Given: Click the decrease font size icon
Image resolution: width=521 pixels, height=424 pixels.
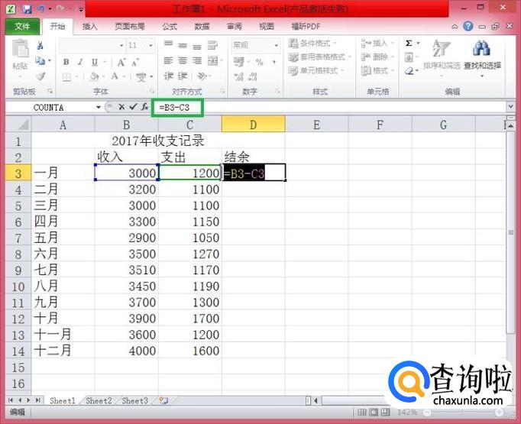Looking at the screenshot, I should click(135, 62).
